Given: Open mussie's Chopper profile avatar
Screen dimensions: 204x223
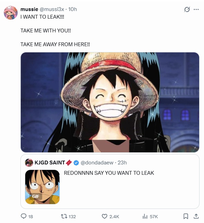Looking at the screenshot, I should [11, 13].
